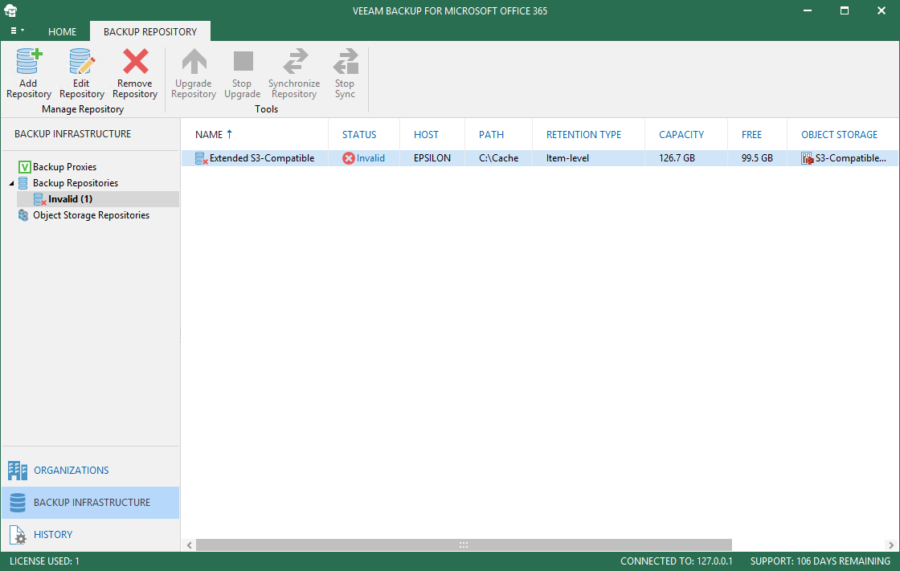900x571 pixels.
Task: Click the Veeam app icon in title bar
Action: point(10,10)
